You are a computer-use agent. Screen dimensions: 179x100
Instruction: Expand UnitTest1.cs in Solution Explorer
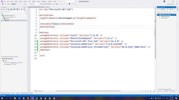(x=160, y=18)
